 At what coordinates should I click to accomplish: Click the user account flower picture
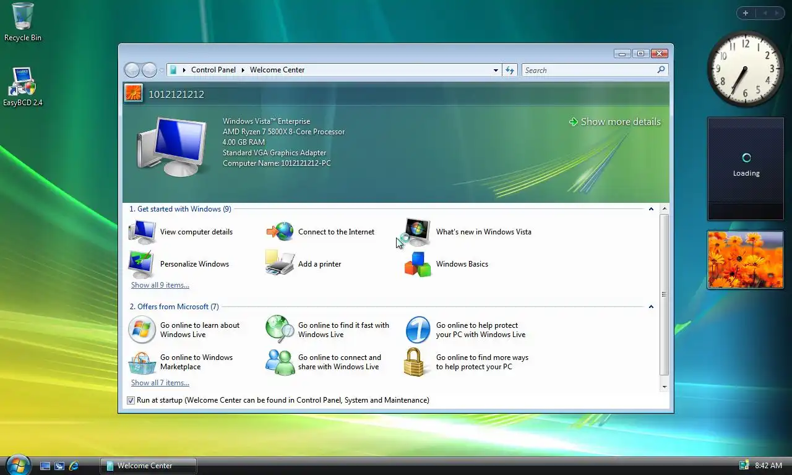click(134, 93)
